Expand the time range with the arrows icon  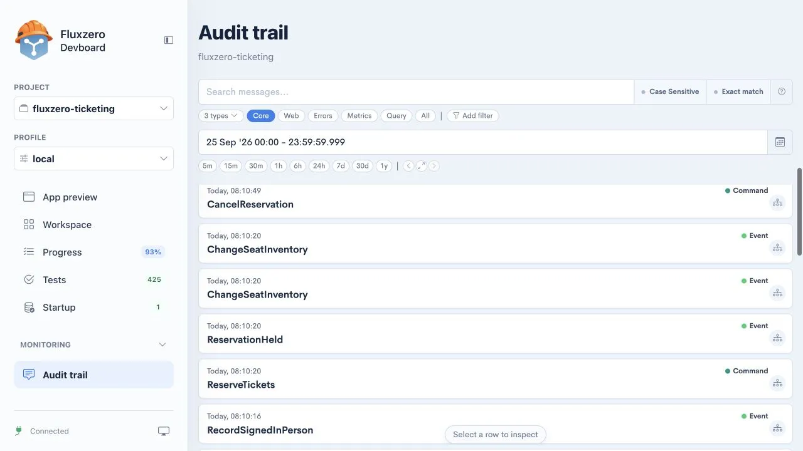coord(421,166)
